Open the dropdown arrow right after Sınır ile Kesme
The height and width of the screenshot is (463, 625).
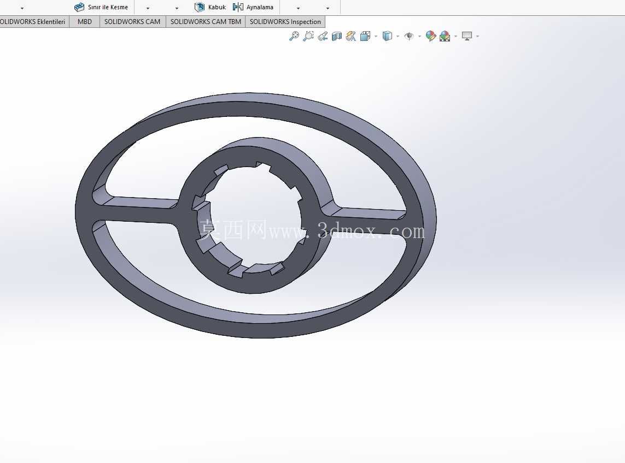tap(148, 8)
